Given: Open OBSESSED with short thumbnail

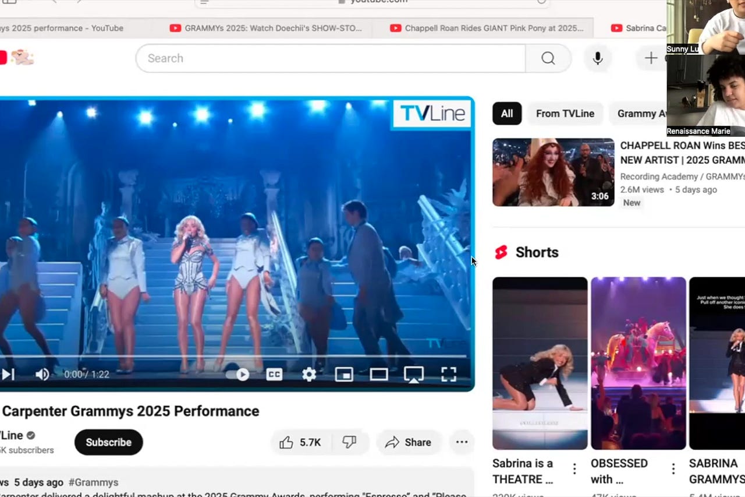Looking at the screenshot, I should (x=638, y=363).
